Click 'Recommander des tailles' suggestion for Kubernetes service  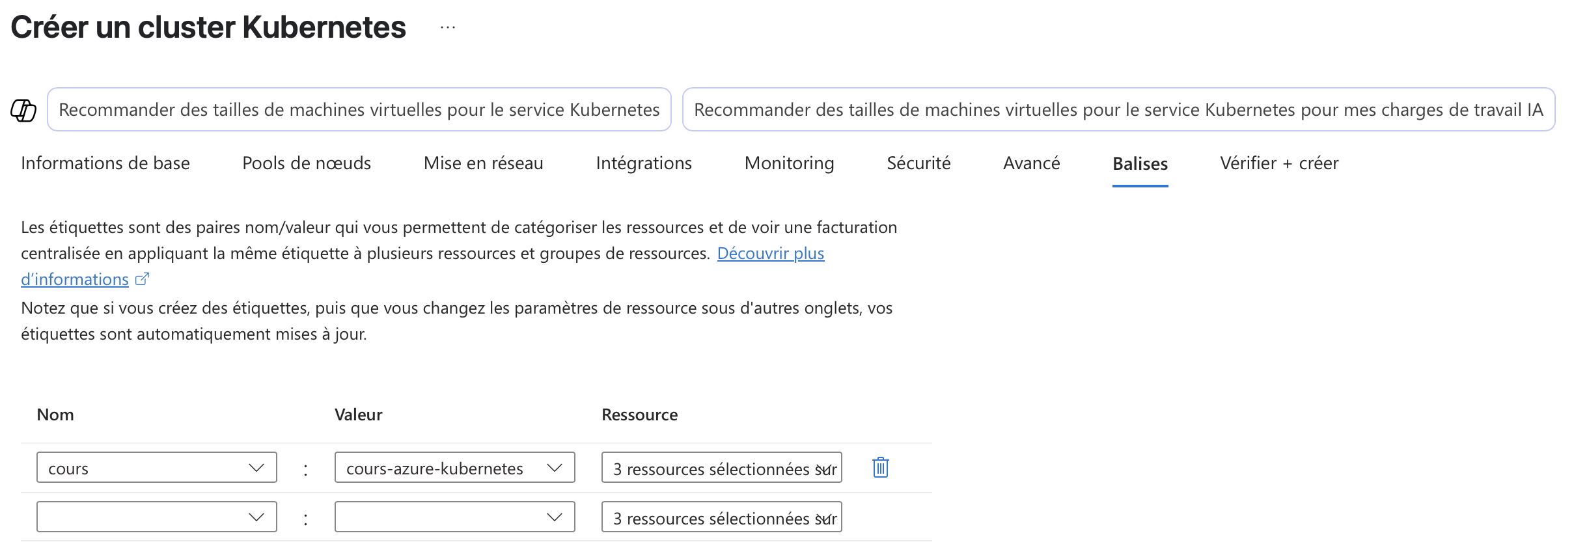(359, 110)
